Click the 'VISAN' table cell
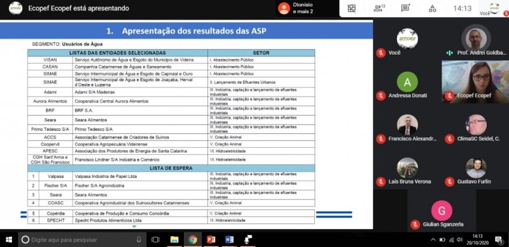The width and height of the screenshot is (509, 247). tap(50, 60)
